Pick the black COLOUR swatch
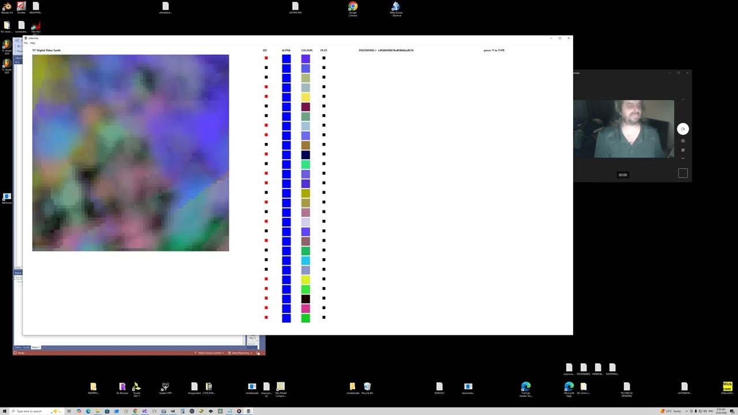Screen dimensions: 738x415 tap(306, 299)
